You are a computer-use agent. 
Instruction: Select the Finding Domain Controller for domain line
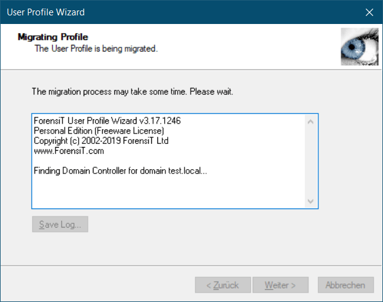pyautogui.click(x=120, y=170)
